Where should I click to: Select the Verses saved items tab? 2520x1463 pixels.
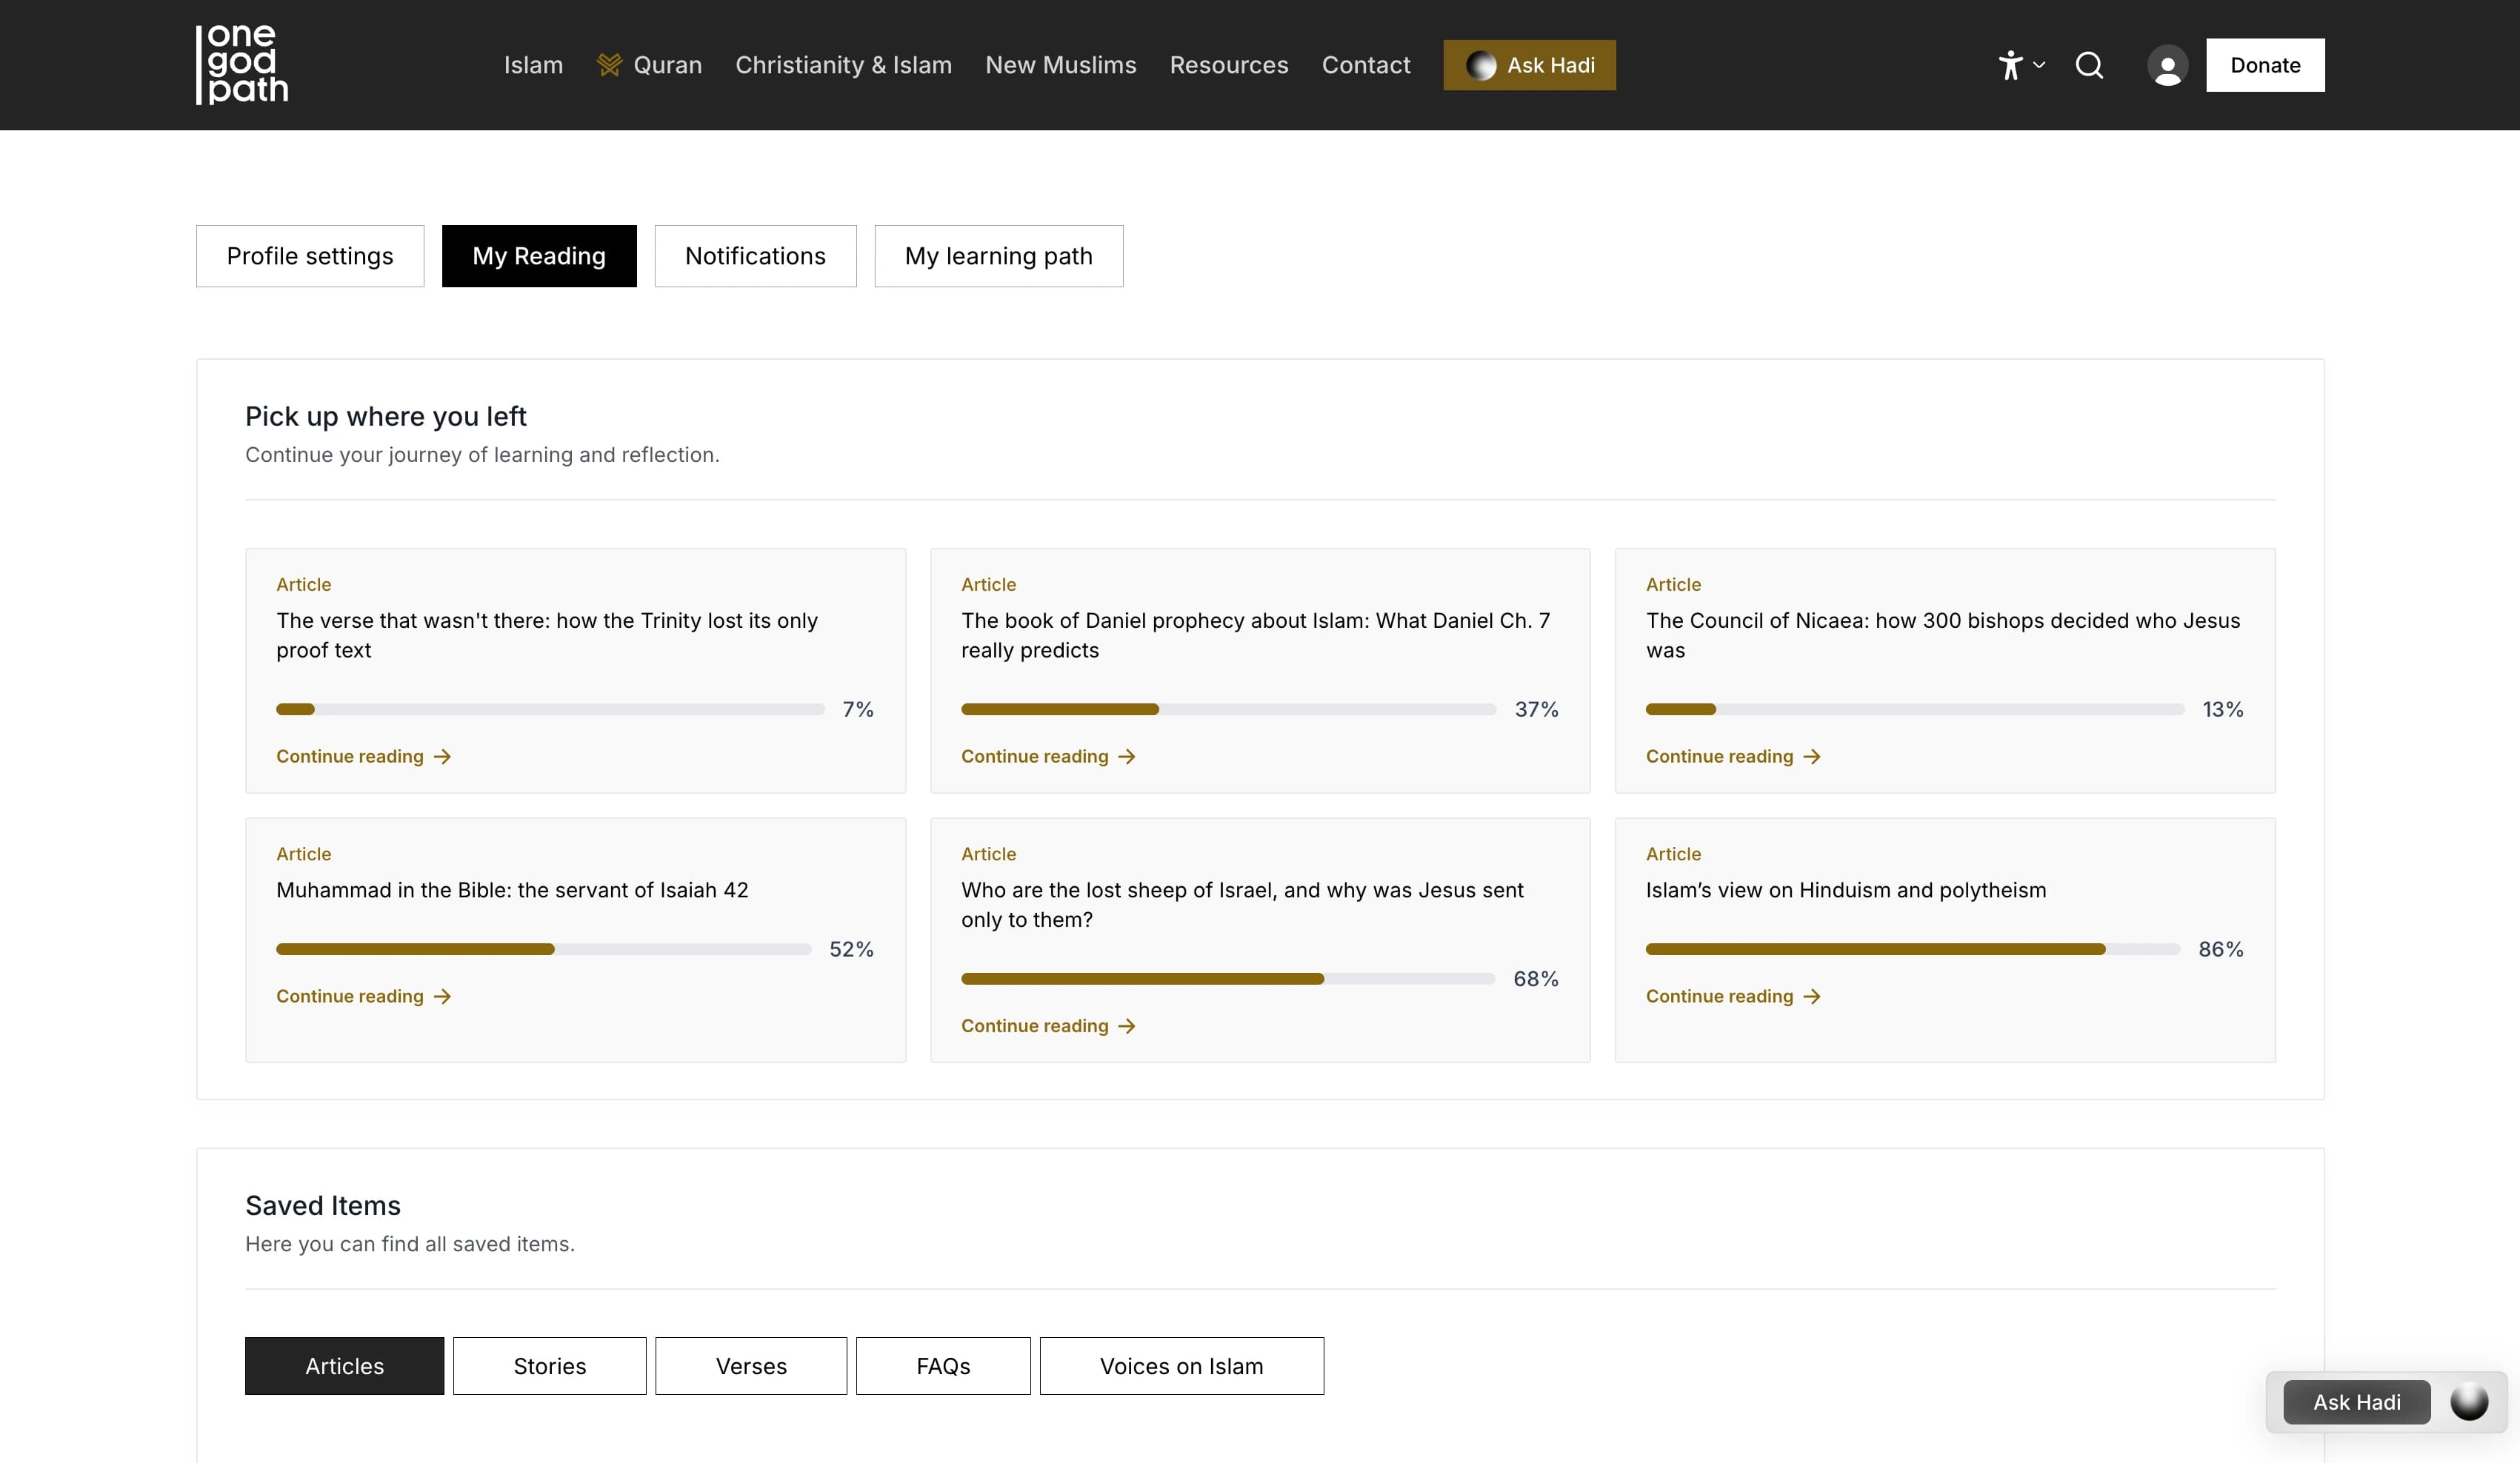coord(751,1365)
